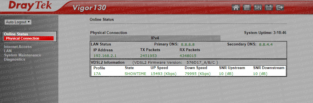Screen dimensions: 313x103
Task: Open Diagnostics menu
Action: [15, 59]
